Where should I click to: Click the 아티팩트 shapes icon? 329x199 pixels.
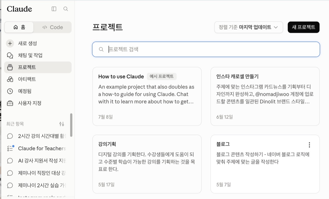[10, 79]
